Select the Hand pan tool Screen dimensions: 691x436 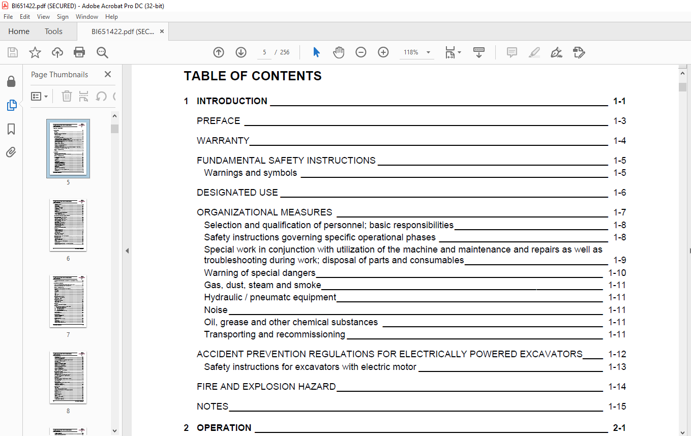[339, 52]
